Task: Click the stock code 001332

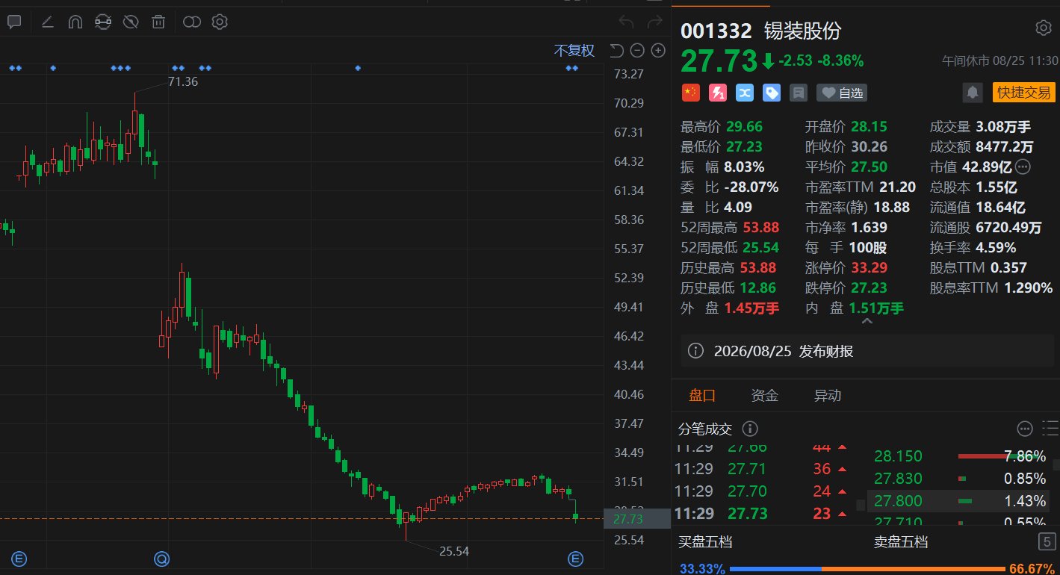Action: coord(716,31)
